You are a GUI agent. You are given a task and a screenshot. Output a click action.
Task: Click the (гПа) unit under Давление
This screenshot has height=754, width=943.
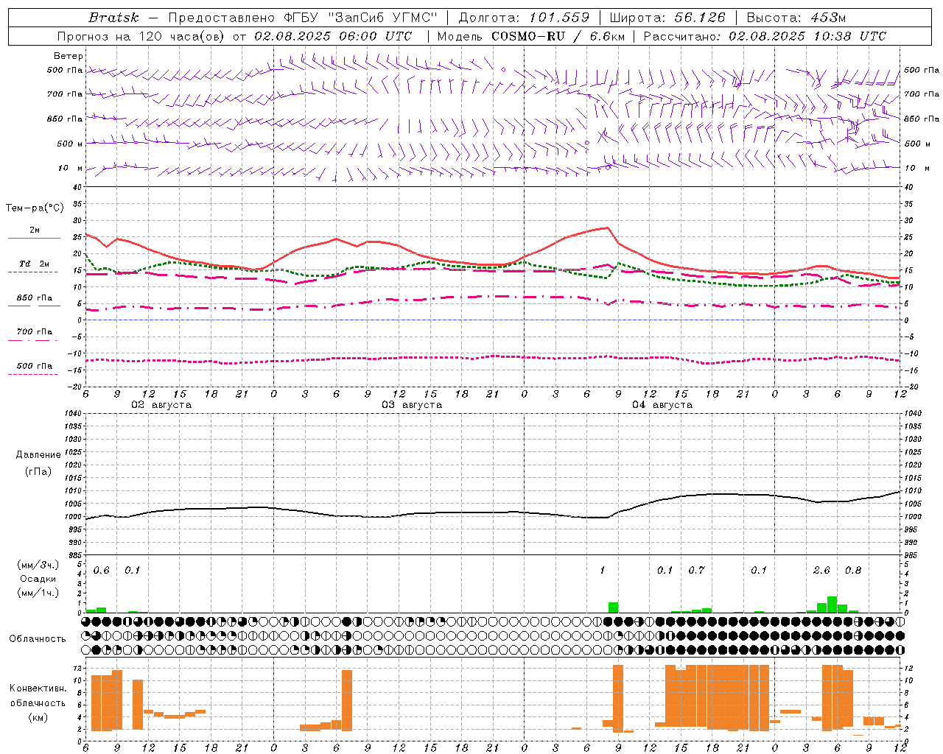38,472
